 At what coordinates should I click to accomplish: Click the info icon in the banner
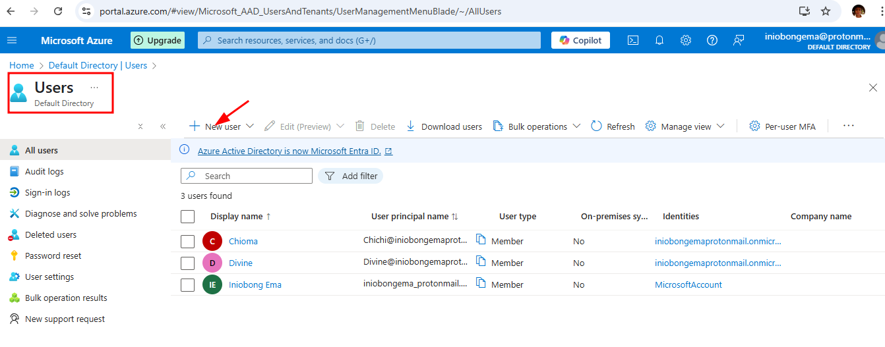click(x=185, y=150)
